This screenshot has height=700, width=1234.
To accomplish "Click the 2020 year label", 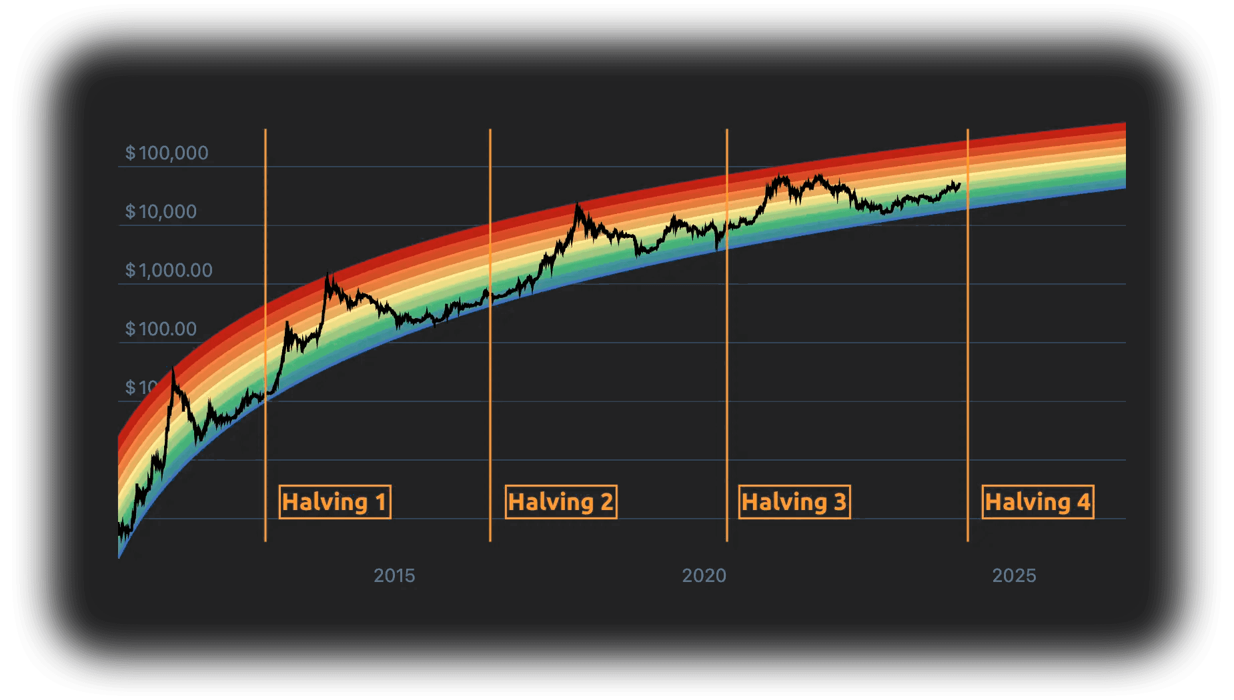I will coord(704,576).
